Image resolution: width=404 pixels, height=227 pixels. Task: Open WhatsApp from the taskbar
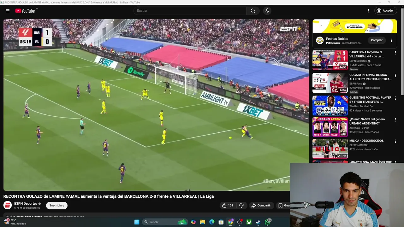click(268, 222)
